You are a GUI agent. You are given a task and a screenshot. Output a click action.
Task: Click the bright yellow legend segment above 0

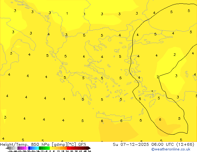tap(51, 148)
